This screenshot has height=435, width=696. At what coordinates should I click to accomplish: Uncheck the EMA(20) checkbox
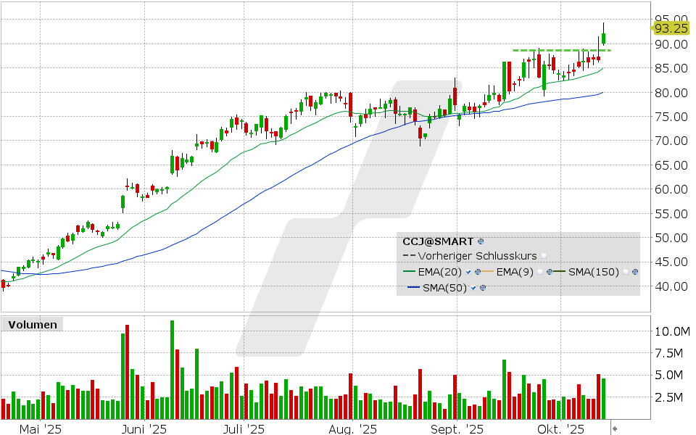pos(468,272)
